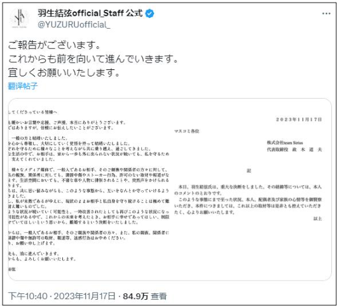The image size is (339, 308).
Task: Click the 株式会社team Sirius company name
Action: coord(285,143)
